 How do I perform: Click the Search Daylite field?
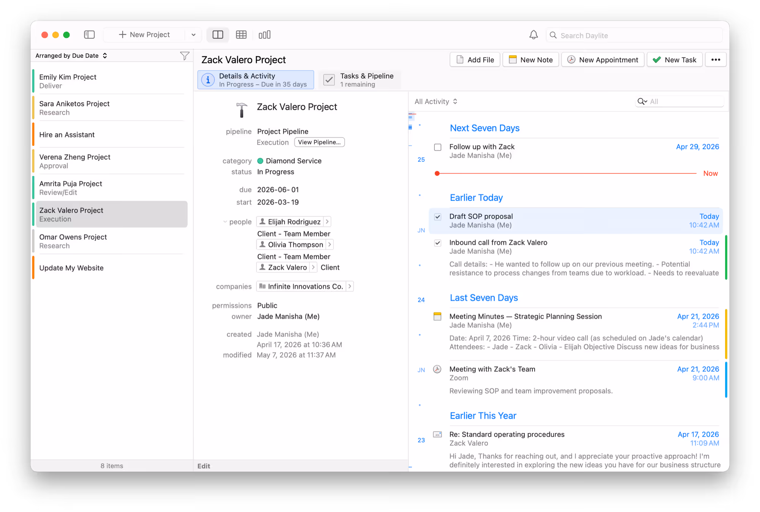[x=634, y=35]
